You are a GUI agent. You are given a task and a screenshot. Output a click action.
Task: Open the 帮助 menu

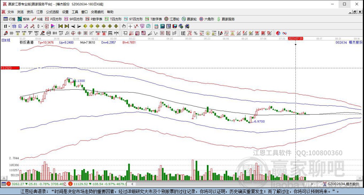[110, 12]
